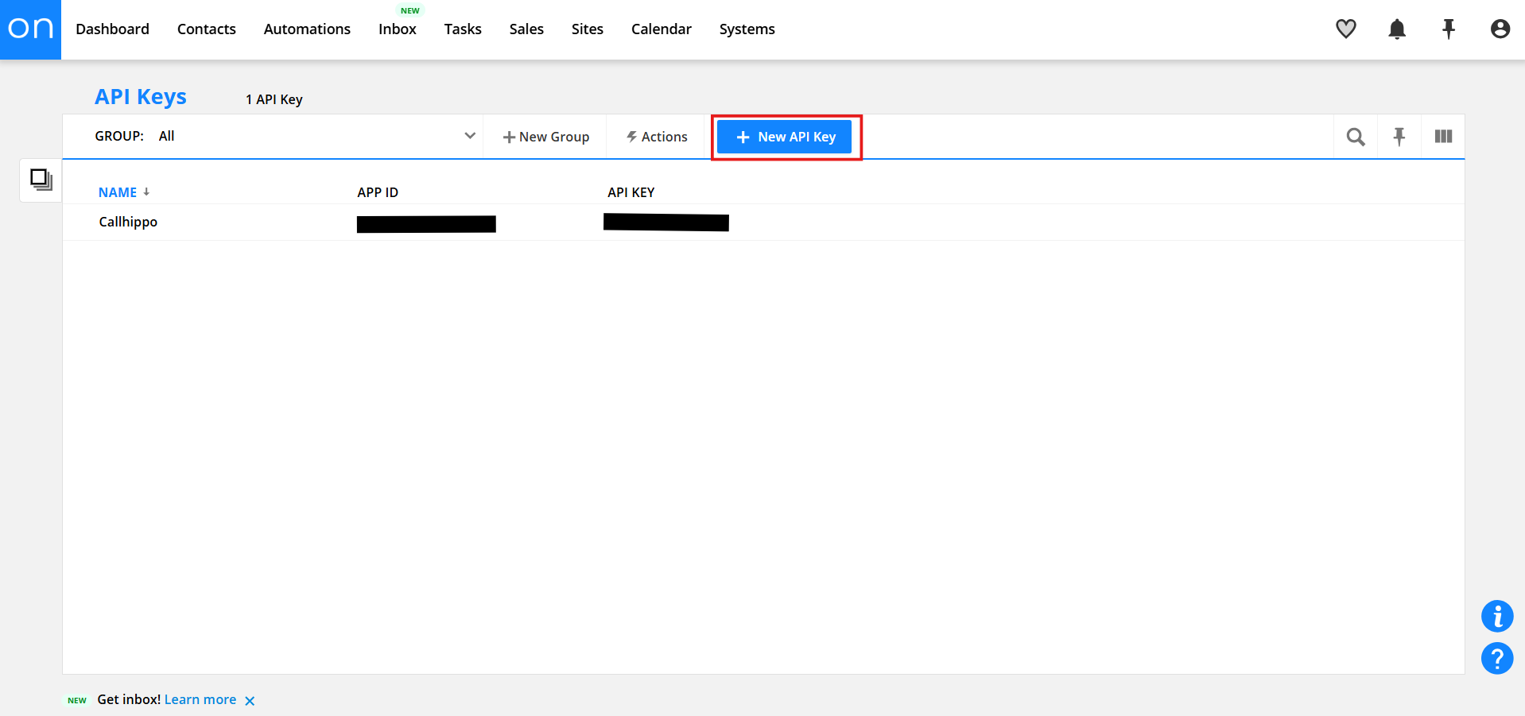Open the blue help question mark icon
Image resolution: width=1525 pixels, height=716 pixels.
click(1496, 658)
